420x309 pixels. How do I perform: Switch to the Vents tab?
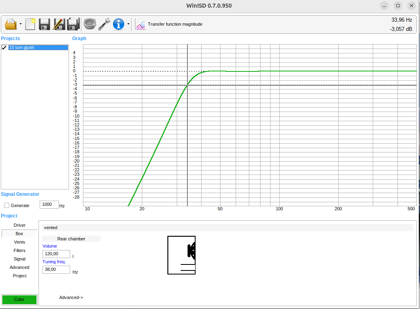[20, 242]
